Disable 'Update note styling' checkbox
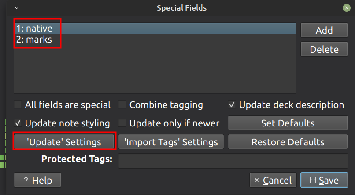Viewport: 355px width, 195px height. click(x=18, y=123)
